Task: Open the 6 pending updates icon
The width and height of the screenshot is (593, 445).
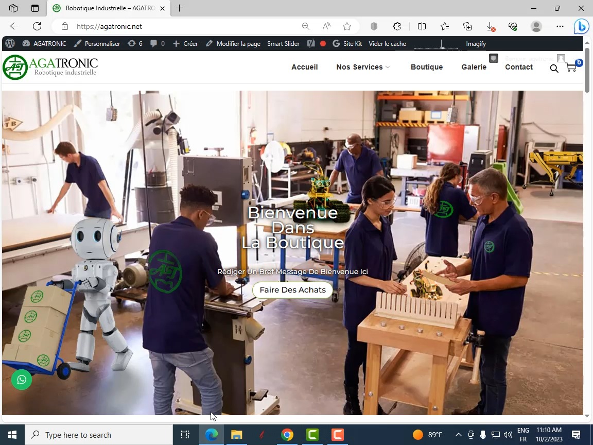Action: point(135,43)
